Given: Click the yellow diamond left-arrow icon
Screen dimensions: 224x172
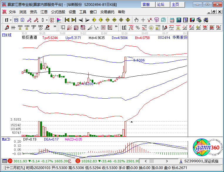Looking at the screenshot, I should click(x=94, y=20).
